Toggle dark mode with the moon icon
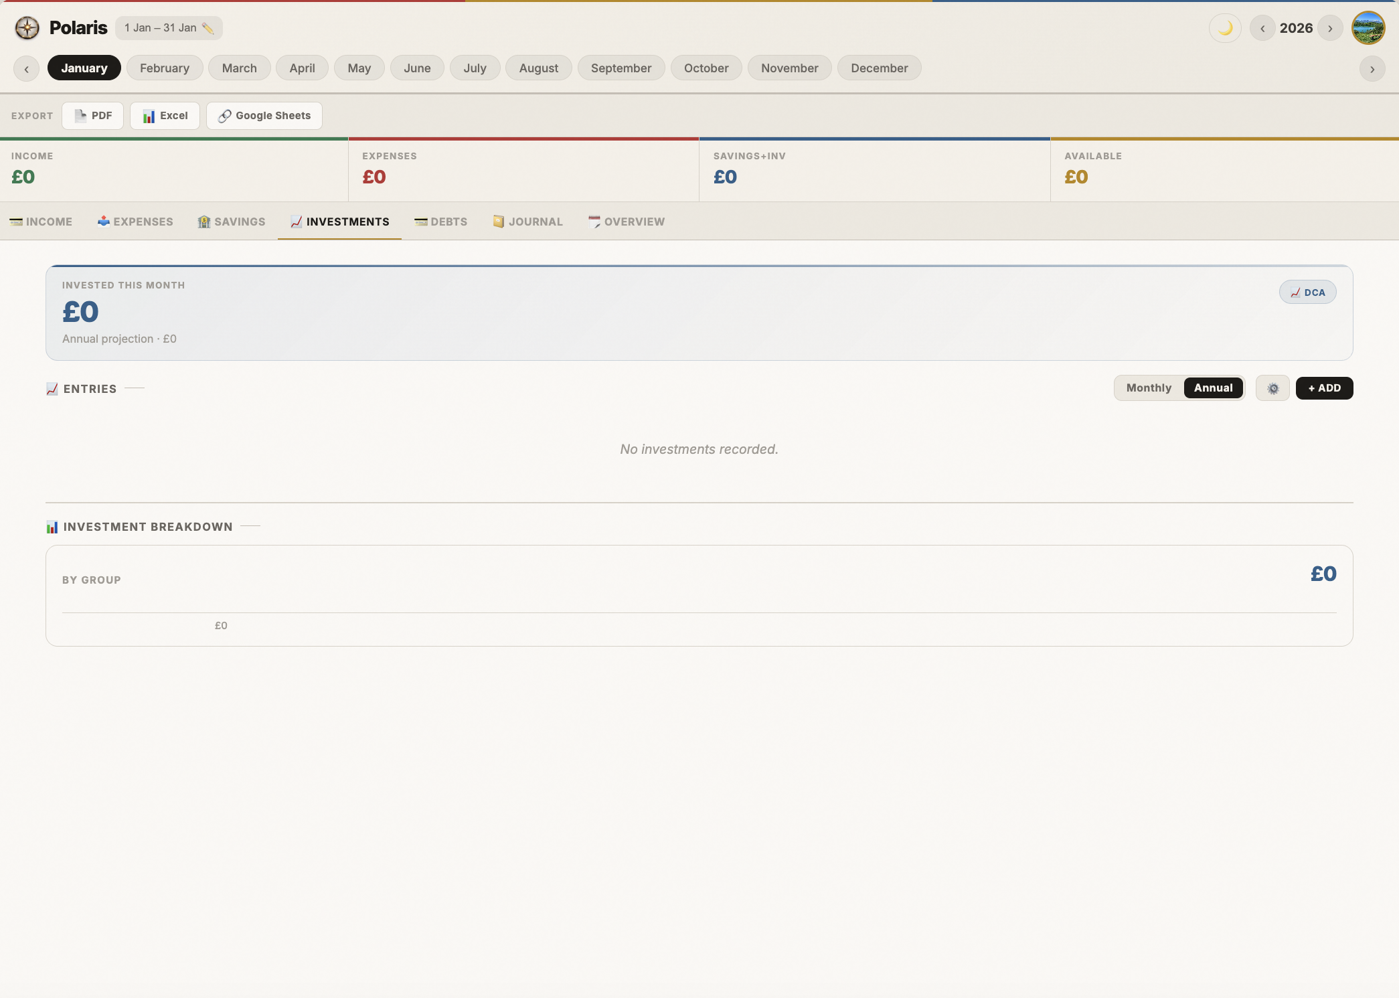Screen dimensions: 1399x998 [x=1225, y=28]
